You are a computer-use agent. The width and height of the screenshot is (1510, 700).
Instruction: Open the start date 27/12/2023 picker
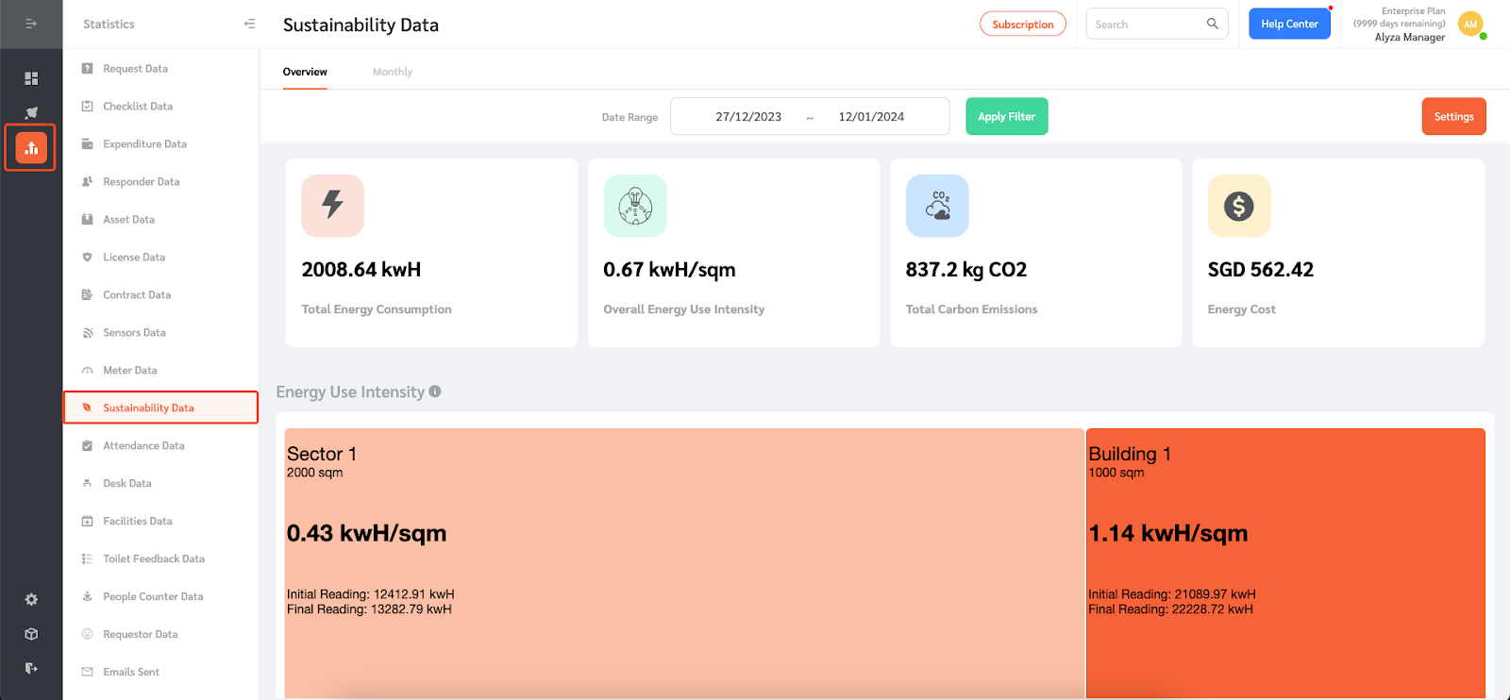tap(748, 117)
